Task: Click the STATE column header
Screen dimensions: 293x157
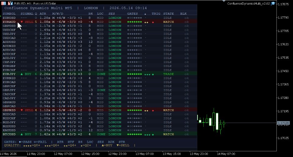Action: click(x=168, y=14)
